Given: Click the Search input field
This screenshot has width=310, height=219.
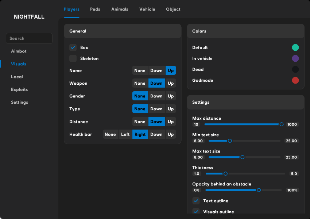Looking at the screenshot, I should click(29, 38).
